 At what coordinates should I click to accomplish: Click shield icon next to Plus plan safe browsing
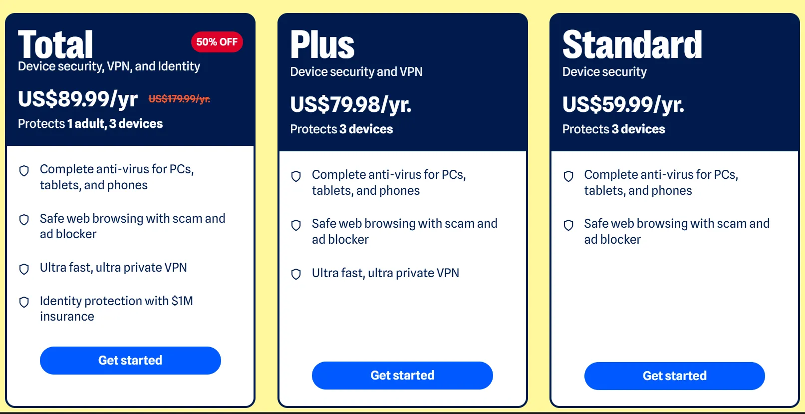[296, 225]
